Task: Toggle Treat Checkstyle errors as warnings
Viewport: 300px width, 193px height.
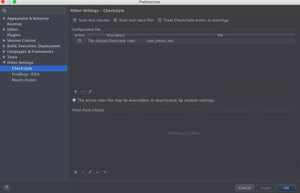Action: point(160,20)
